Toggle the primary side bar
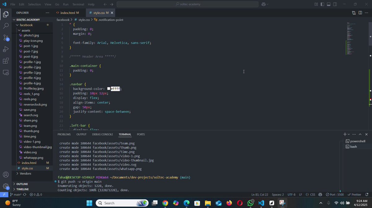Screen dimensions: 372x208 coord(322,4)
